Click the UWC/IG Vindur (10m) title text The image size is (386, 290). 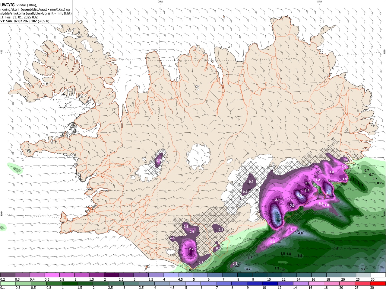click(x=19, y=5)
